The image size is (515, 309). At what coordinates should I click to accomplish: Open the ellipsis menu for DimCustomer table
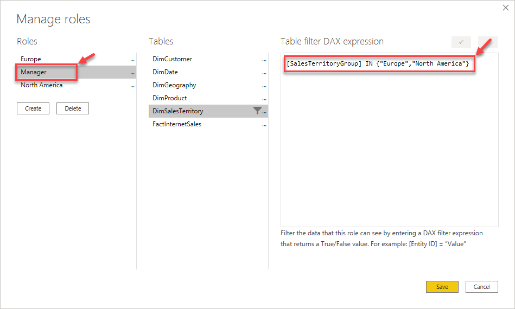(x=265, y=60)
